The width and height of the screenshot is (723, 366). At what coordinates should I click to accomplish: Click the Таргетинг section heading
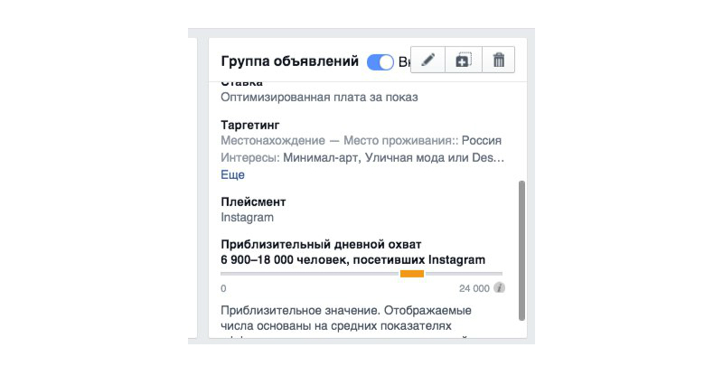pos(250,125)
